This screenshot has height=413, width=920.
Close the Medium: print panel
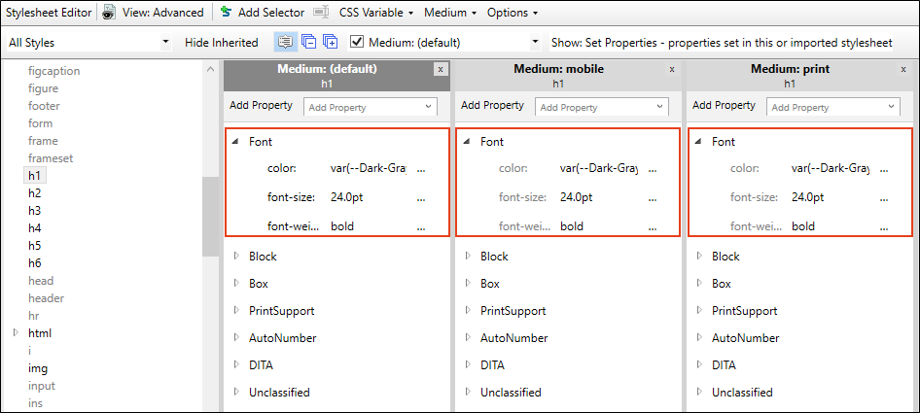point(903,69)
